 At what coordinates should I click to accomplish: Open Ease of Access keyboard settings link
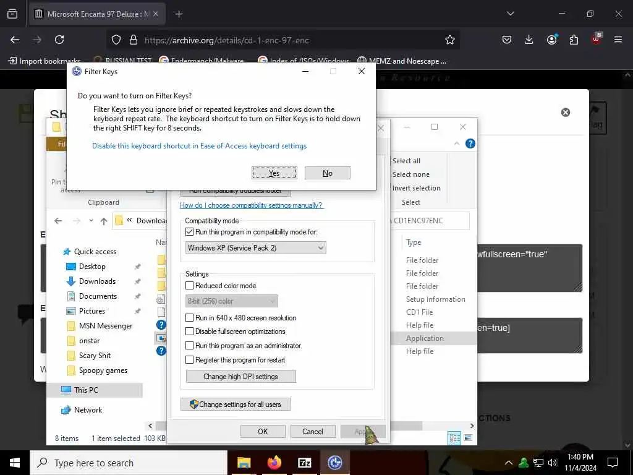[199, 146]
